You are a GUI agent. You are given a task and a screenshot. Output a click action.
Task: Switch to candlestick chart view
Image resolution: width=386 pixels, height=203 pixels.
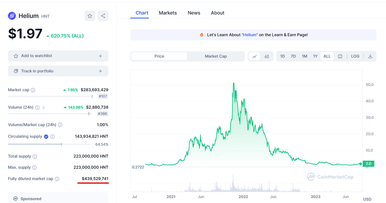pyautogui.click(x=267, y=56)
